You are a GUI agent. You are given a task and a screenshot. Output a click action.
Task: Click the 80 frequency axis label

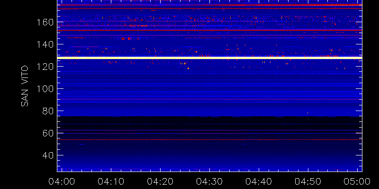tap(48, 111)
